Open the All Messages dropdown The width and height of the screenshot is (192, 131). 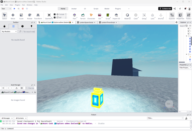pyautogui.click(x=7, y=118)
